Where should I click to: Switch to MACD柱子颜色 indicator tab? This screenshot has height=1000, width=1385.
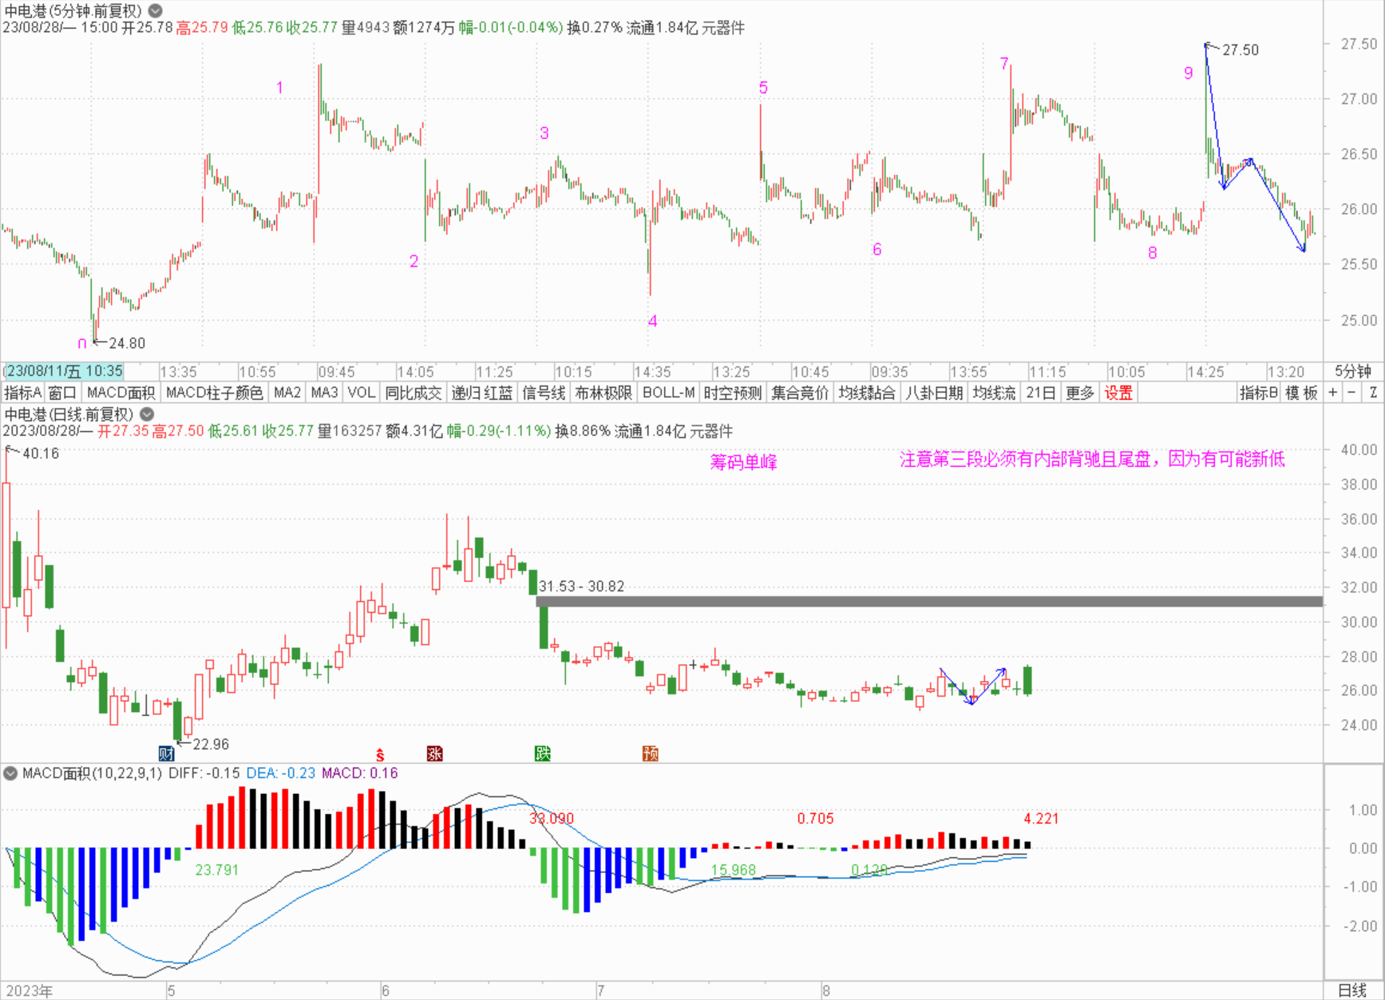point(214,393)
